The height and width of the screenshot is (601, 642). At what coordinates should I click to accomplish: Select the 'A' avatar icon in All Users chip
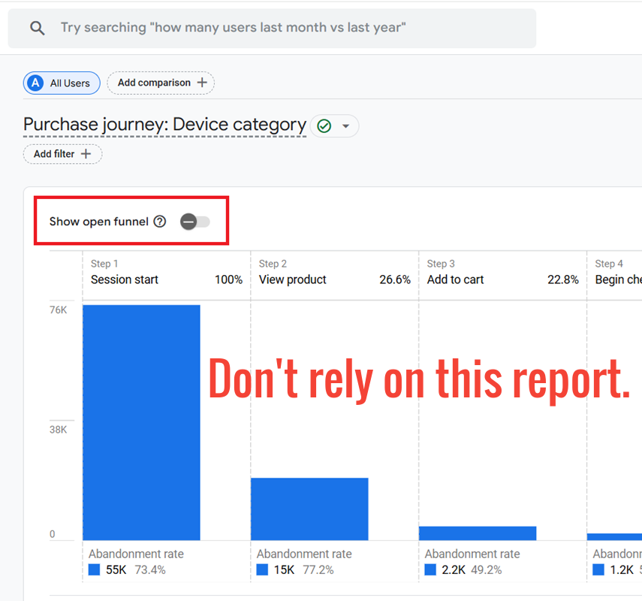point(34,83)
